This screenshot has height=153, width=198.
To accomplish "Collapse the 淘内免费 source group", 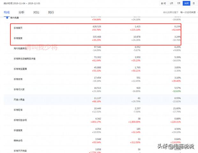I will [7, 18].
